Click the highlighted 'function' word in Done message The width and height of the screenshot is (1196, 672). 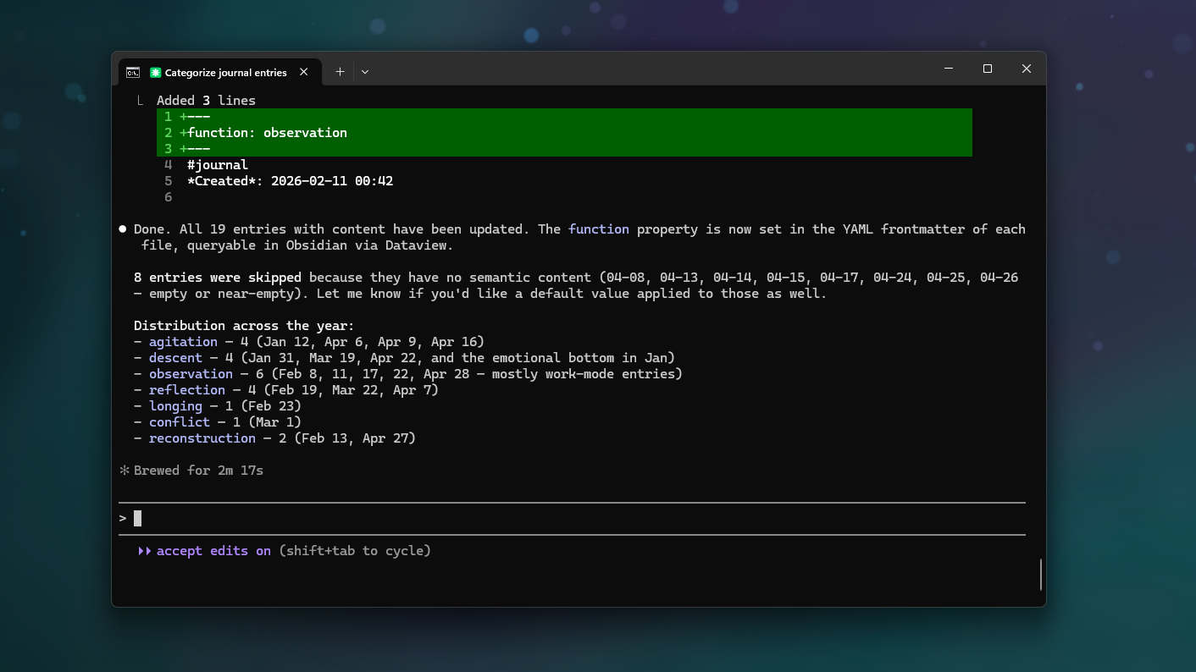tap(599, 229)
